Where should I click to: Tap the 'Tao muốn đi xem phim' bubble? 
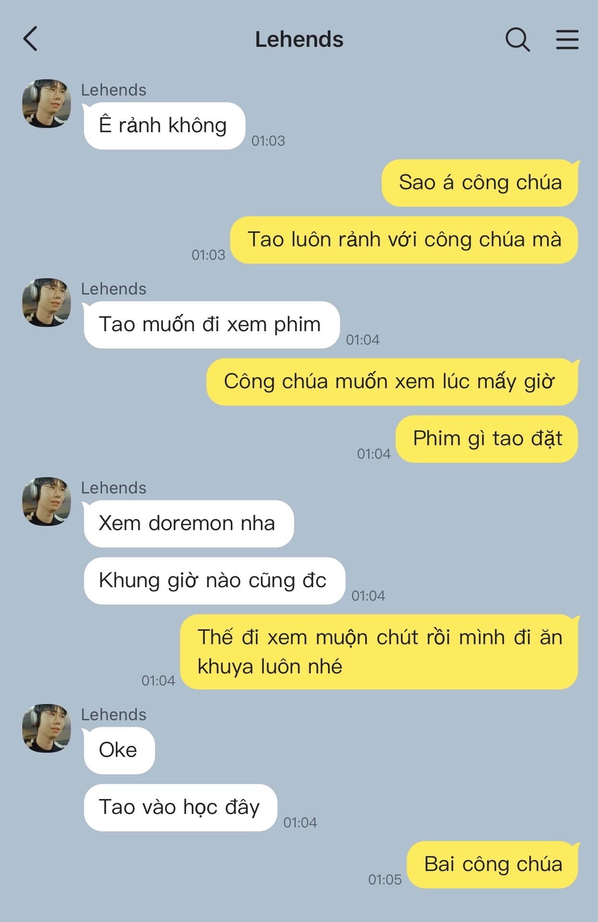tap(212, 325)
